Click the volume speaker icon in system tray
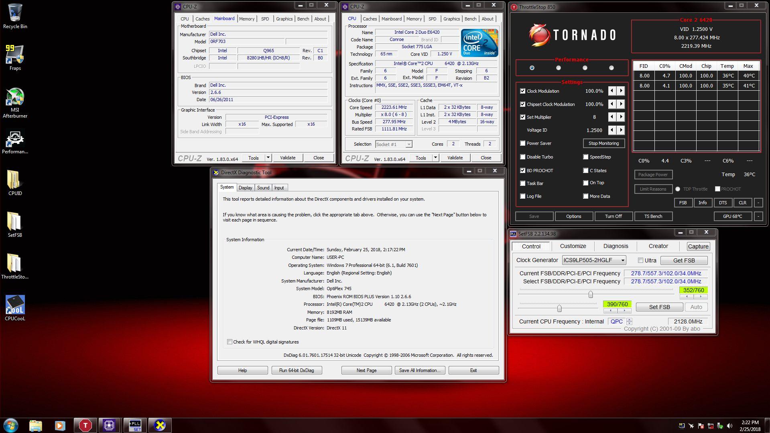The width and height of the screenshot is (770, 433). tap(729, 426)
